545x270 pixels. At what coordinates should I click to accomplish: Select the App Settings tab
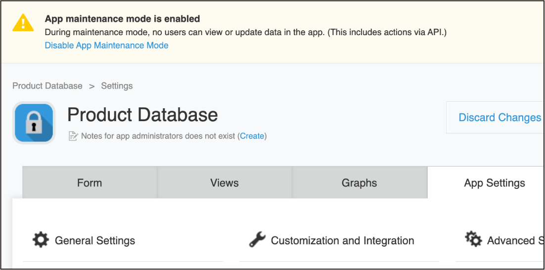point(494,183)
